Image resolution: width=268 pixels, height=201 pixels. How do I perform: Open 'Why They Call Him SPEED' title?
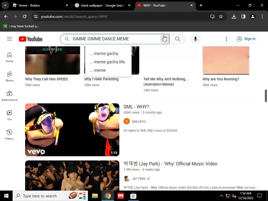pyautogui.click(x=46, y=79)
